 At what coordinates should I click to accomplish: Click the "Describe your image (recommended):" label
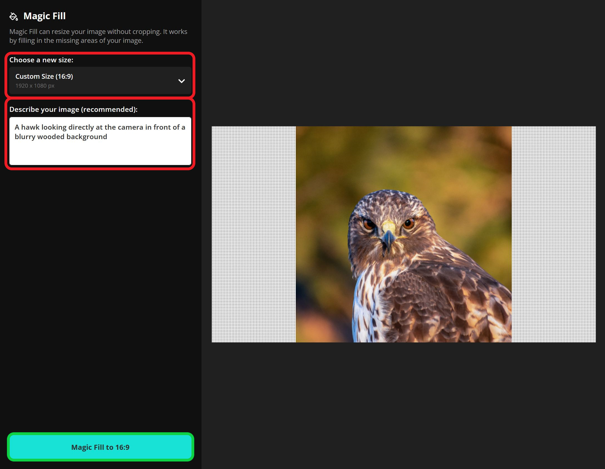(73, 110)
